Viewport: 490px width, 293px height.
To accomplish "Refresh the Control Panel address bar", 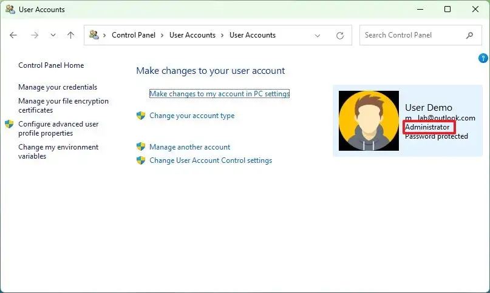I will [340, 35].
